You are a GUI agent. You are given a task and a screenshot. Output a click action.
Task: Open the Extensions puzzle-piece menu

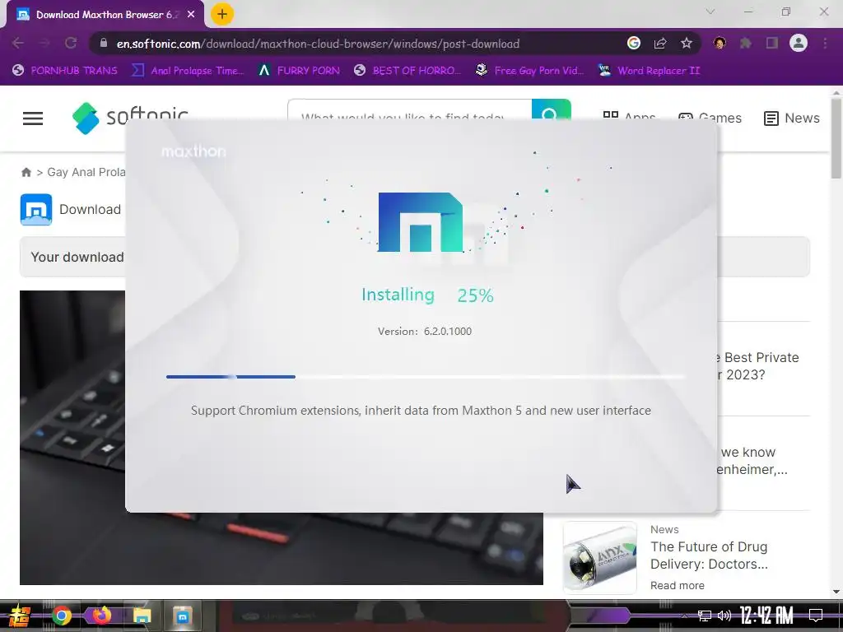point(746,43)
